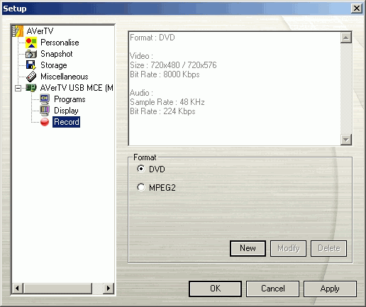The width and height of the screenshot is (366, 307).
Task: Open the Display settings page
Action: [66, 111]
